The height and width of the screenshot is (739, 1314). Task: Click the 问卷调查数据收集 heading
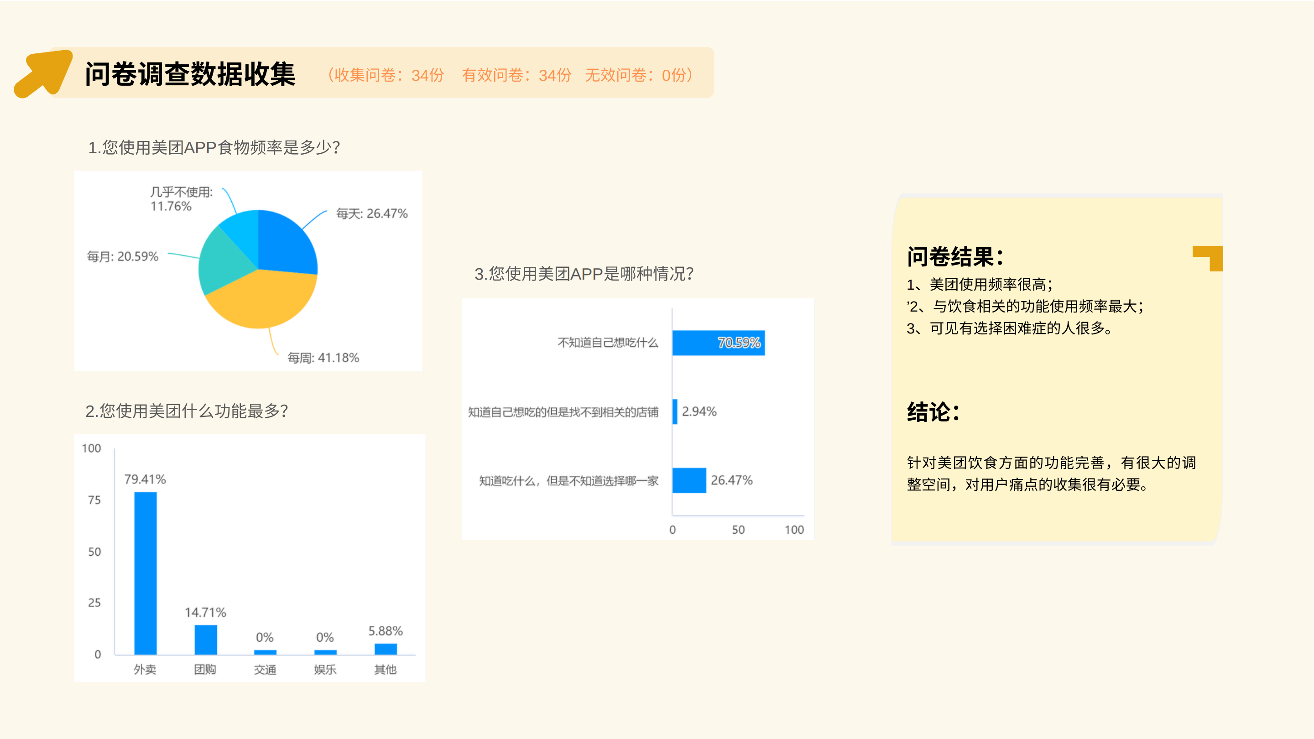(190, 74)
